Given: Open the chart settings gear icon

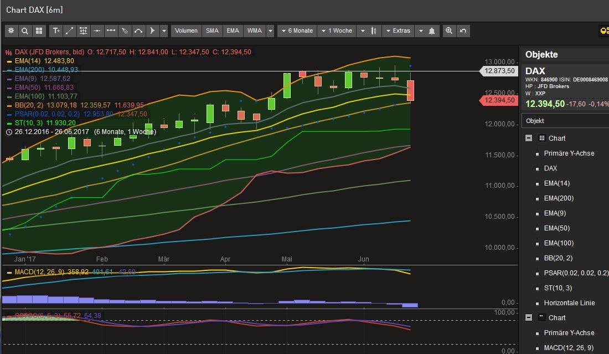Looking at the screenshot, I should click(11, 30).
